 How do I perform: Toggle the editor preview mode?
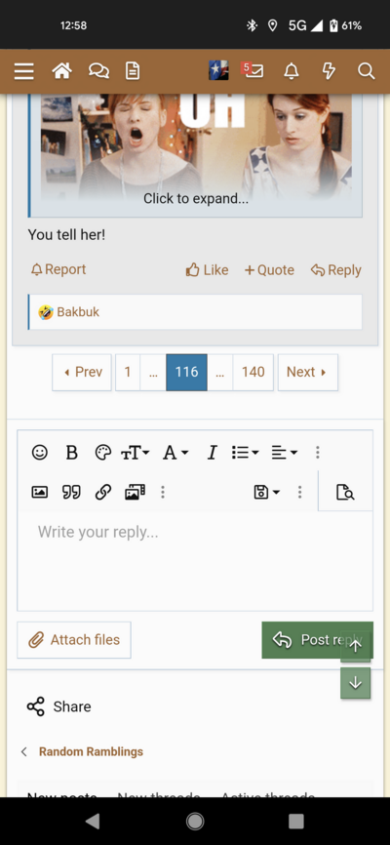coord(345,492)
